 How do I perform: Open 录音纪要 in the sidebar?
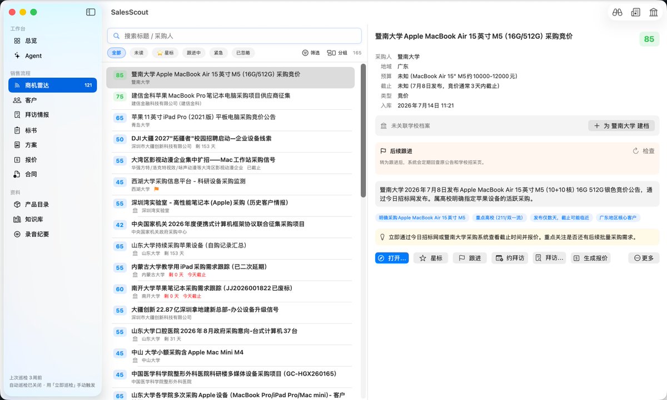click(53, 234)
